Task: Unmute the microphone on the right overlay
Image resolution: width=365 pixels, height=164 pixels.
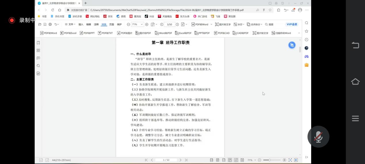Action: click(318, 137)
